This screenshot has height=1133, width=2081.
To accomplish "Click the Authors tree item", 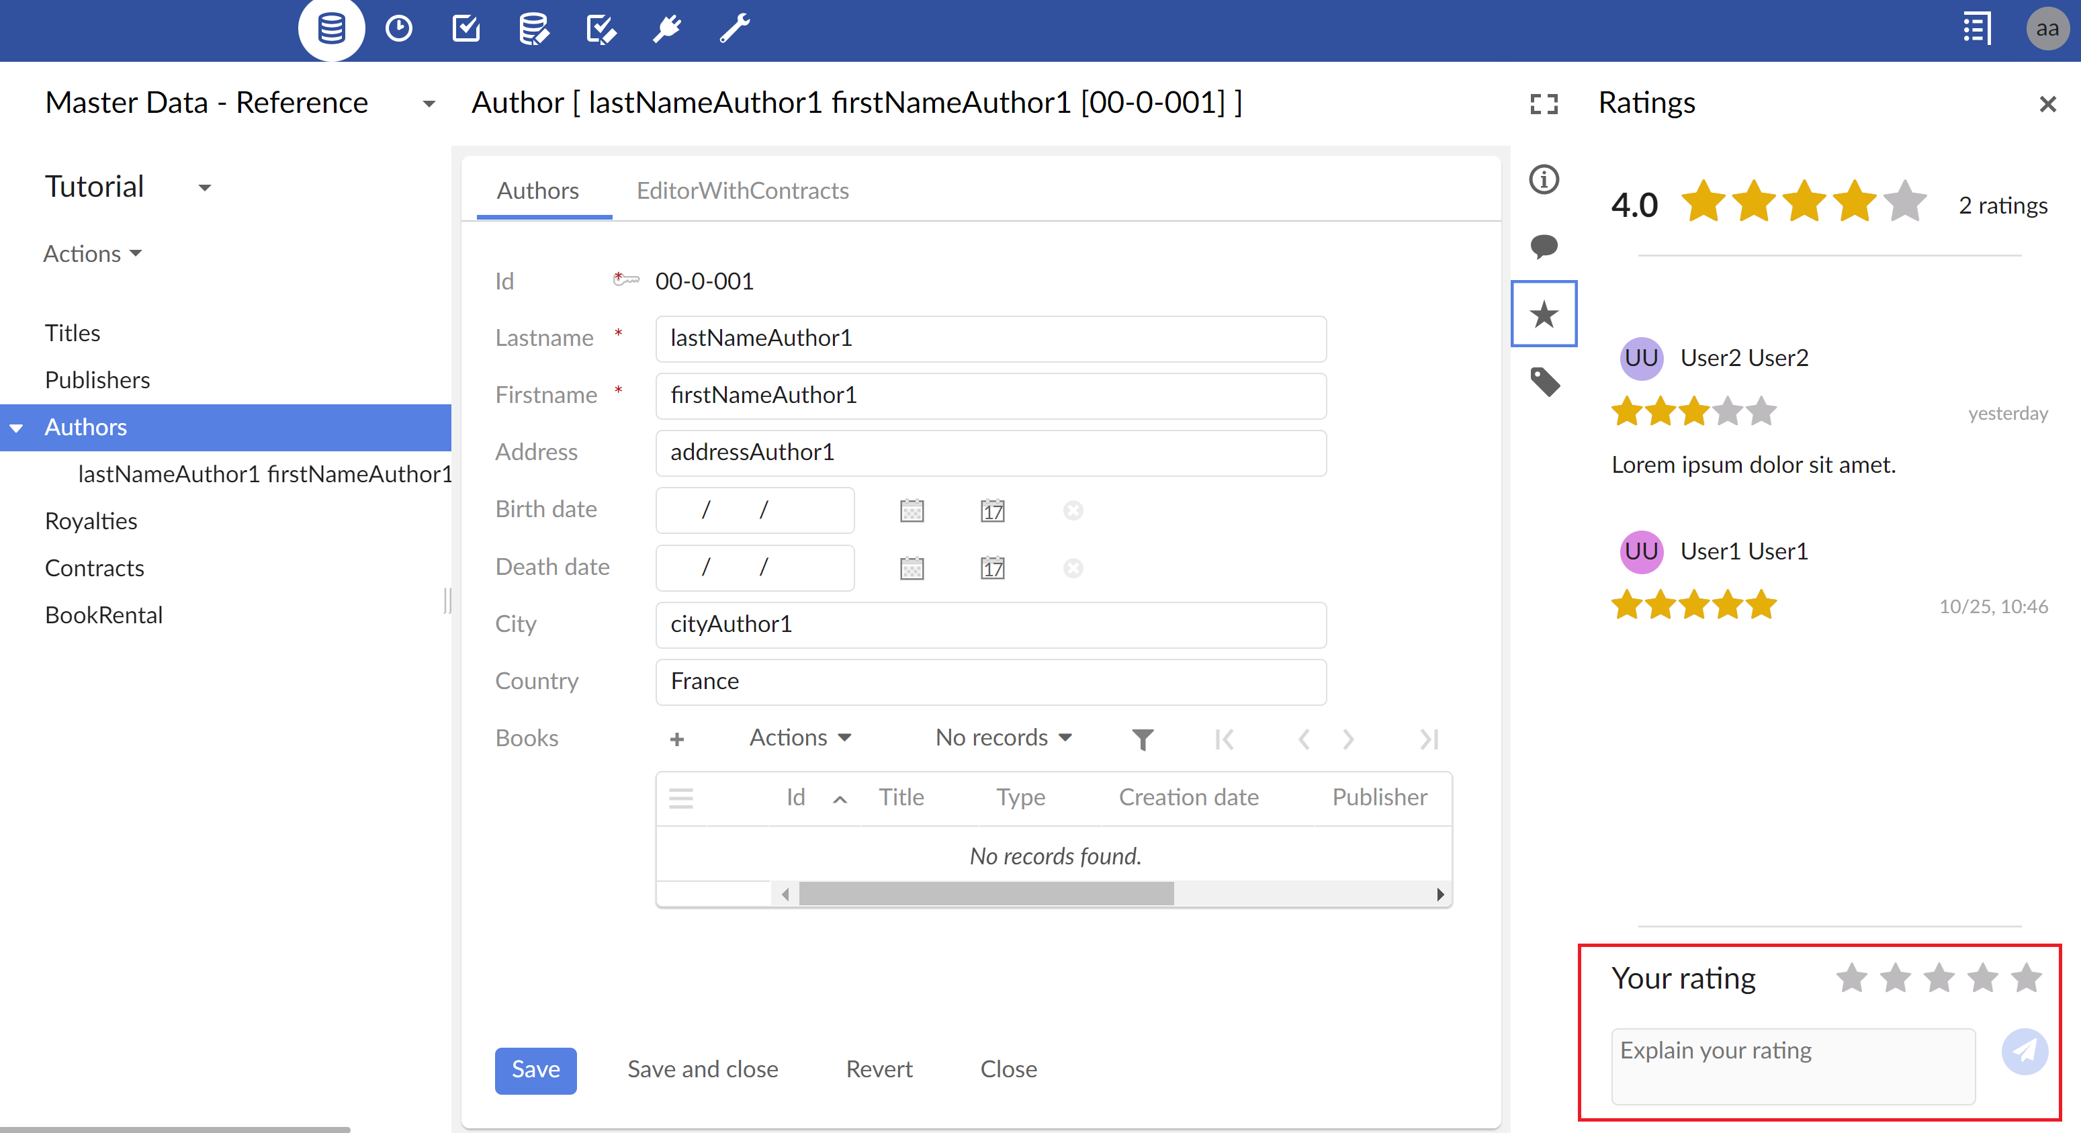I will click(x=87, y=427).
